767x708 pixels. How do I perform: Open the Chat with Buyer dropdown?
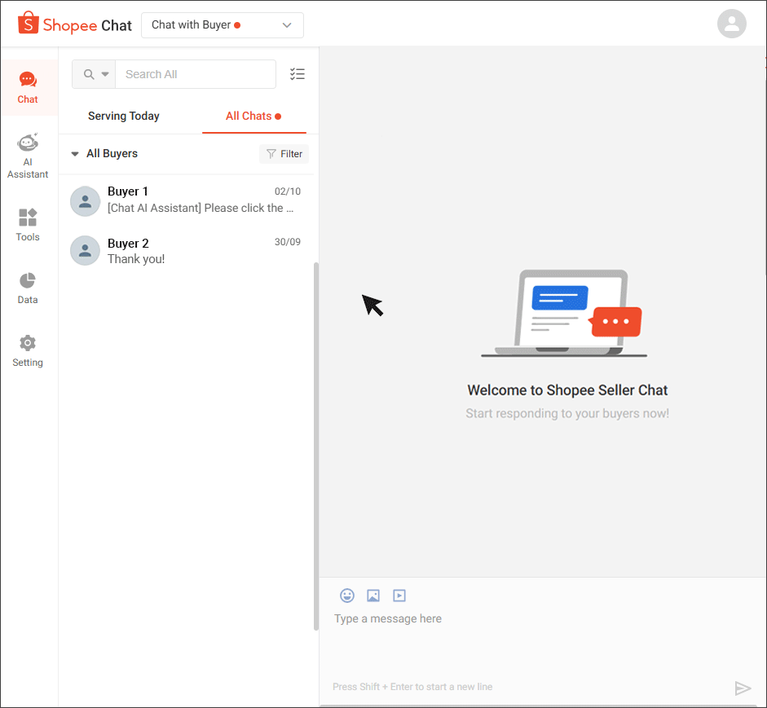pyautogui.click(x=222, y=25)
